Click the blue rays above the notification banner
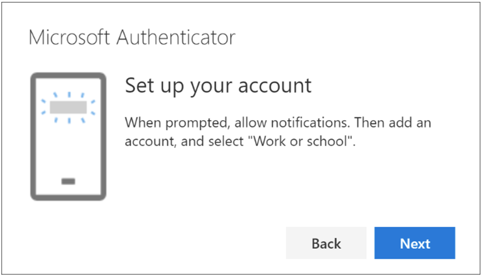This screenshot has height=276, width=483. coord(68,95)
